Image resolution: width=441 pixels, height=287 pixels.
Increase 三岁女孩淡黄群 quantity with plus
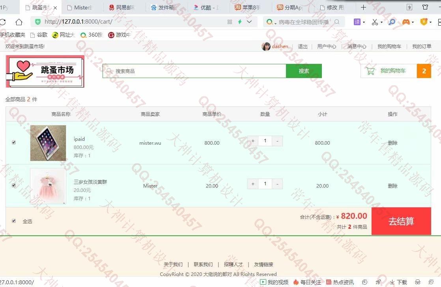[x=253, y=184]
